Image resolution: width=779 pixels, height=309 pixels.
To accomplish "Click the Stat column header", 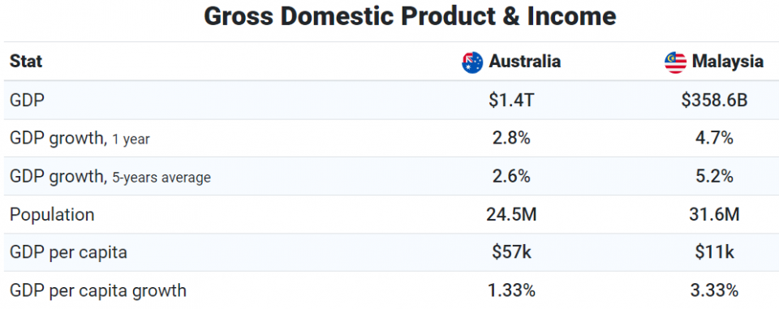I will click(x=26, y=62).
